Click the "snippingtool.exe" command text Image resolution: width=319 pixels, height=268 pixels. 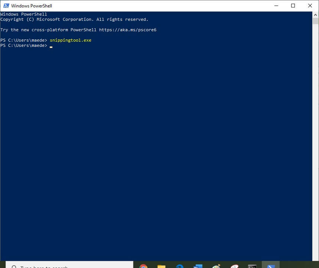[70, 40]
